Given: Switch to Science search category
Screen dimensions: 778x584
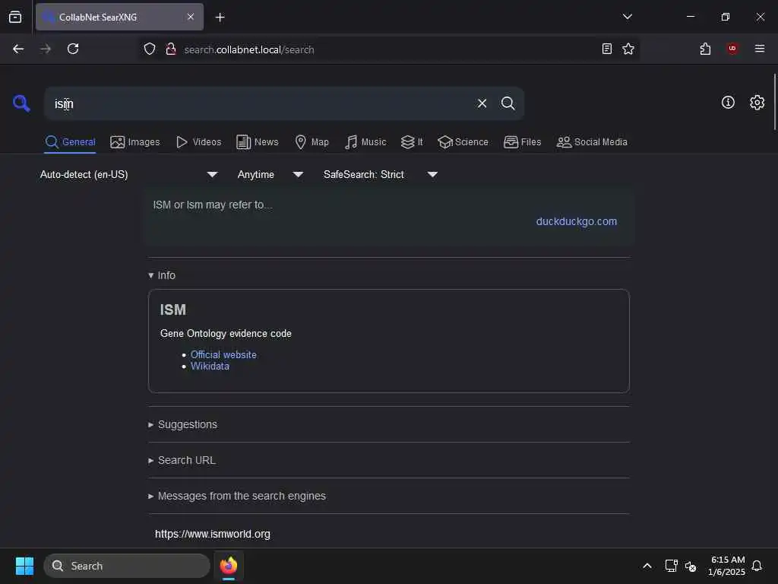Looking at the screenshot, I should [463, 142].
